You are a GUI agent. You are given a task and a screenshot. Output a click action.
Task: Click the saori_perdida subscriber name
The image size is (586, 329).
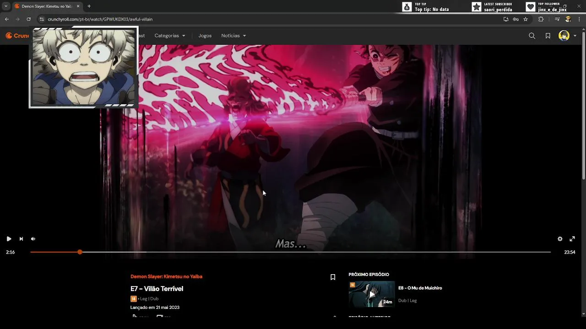pos(498,10)
